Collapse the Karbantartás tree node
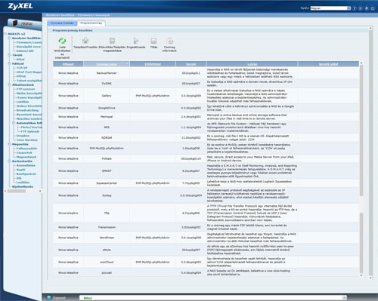 pyautogui.click(x=10, y=161)
